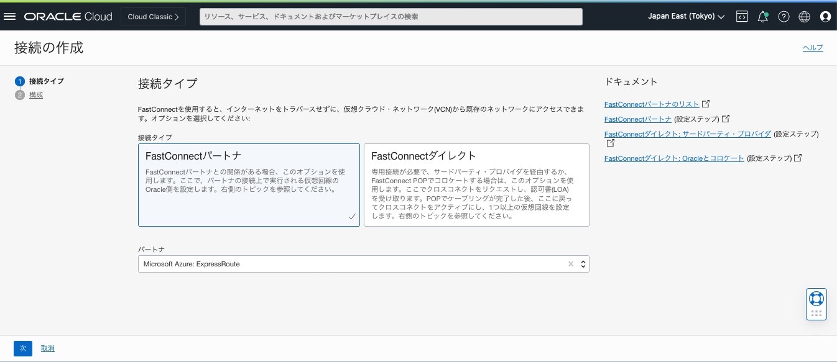Open the user profile avatar menu
Viewport: 837px width, 362px height.
(x=825, y=17)
